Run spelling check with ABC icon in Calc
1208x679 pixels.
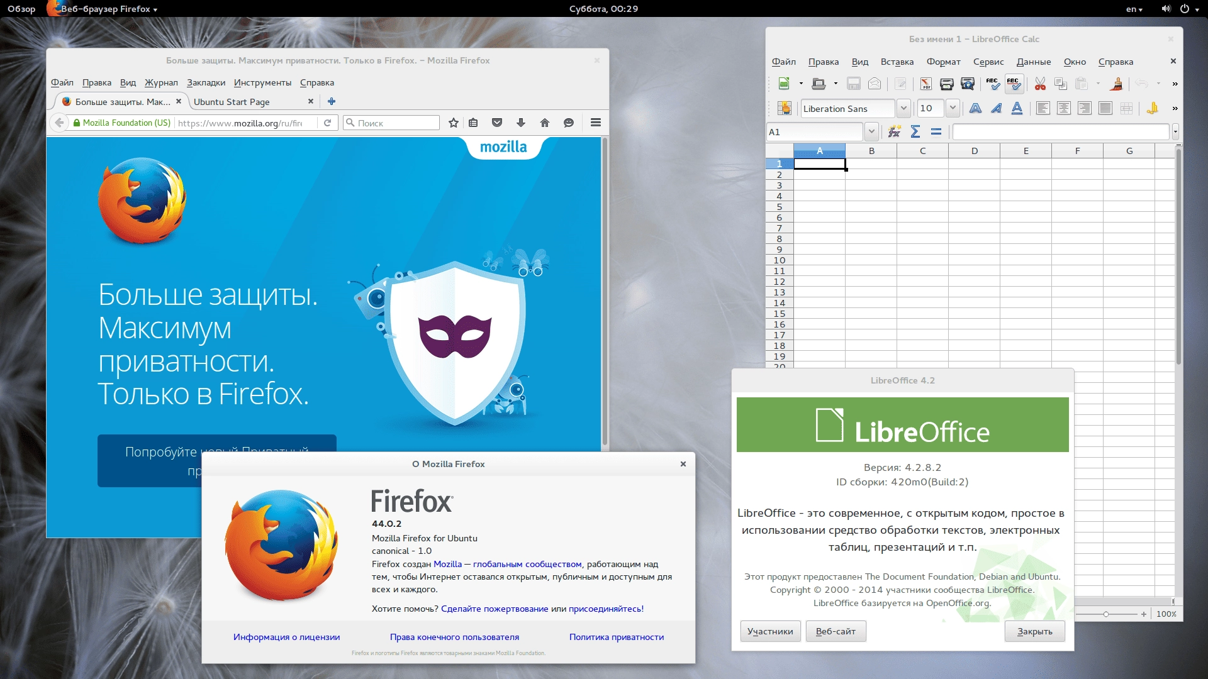[992, 84]
